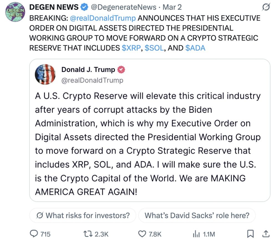Click verified badge next to Donald J. Trump
The image size is (276, 241).
(121, 70)
